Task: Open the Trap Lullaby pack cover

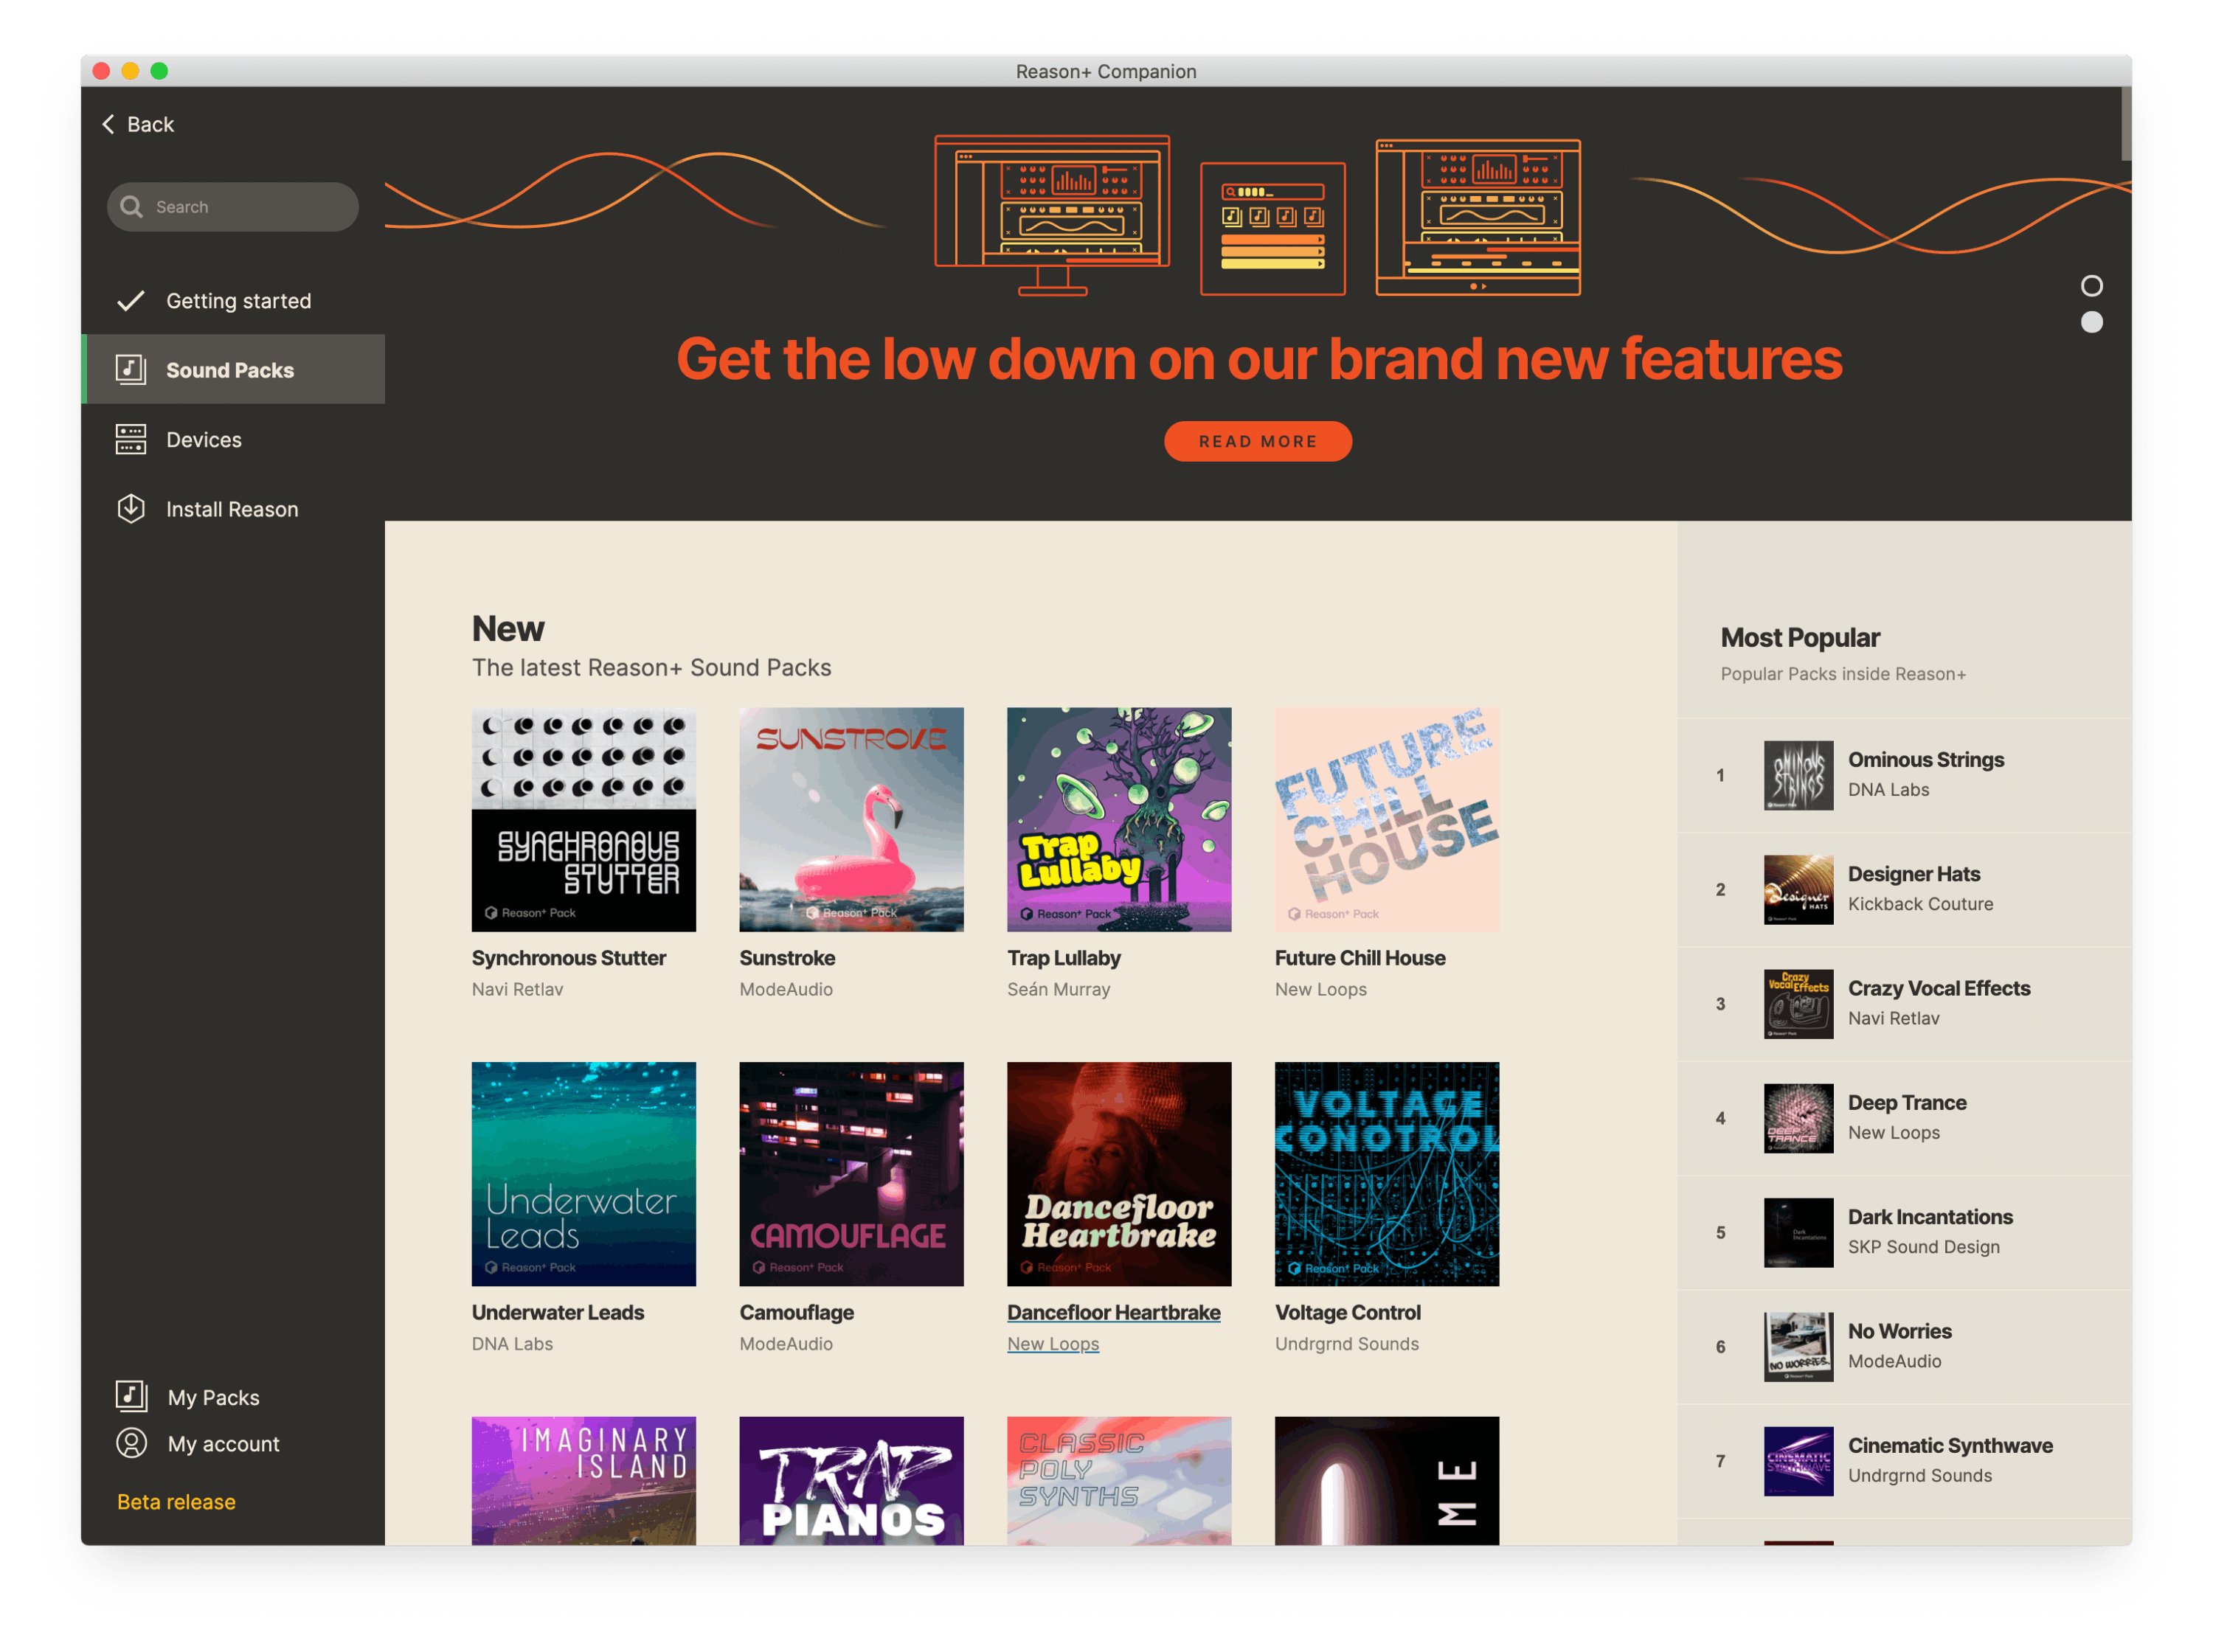Action: point(1118,820)
